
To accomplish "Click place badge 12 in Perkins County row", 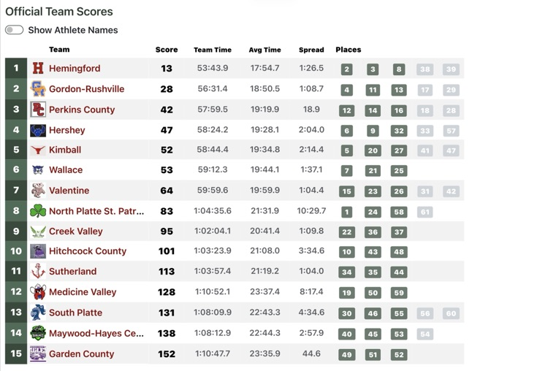I will tap(346, 110).
